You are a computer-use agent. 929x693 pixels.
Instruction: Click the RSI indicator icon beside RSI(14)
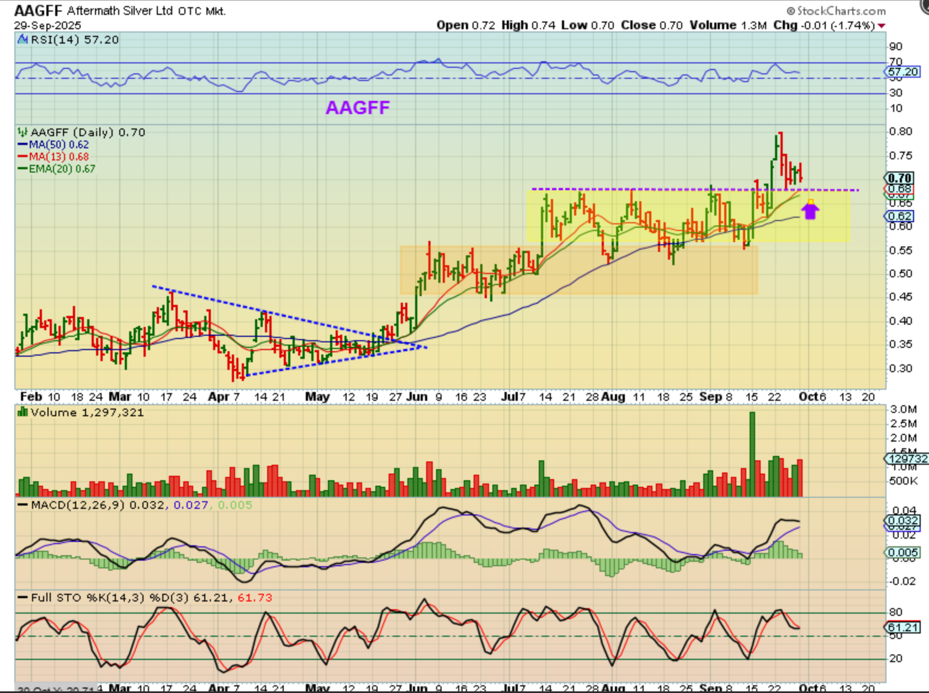coord(23,40)
